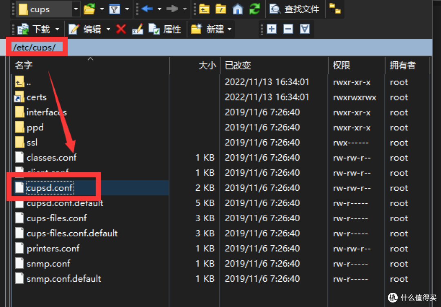Click the minus icon to unselect files
Image resolution: width=441 pixels, height=307 pixels.
coord(288,29)
